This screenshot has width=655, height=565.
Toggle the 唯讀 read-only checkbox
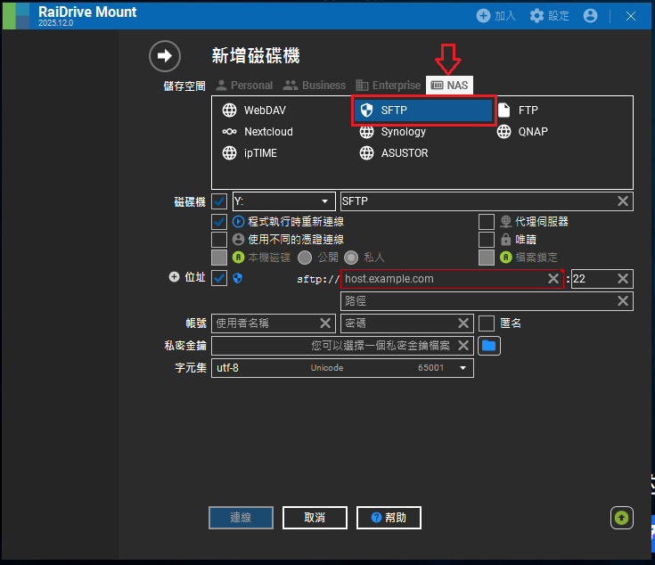(487, 240)
